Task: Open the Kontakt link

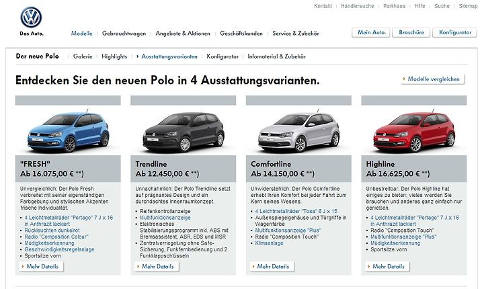Action: tap(323, 6)
